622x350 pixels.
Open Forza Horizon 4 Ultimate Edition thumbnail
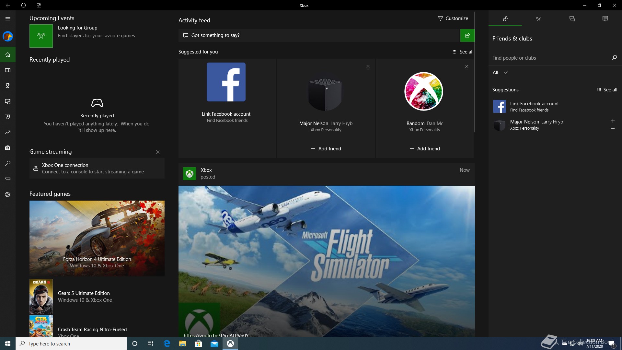coord(97,238)
